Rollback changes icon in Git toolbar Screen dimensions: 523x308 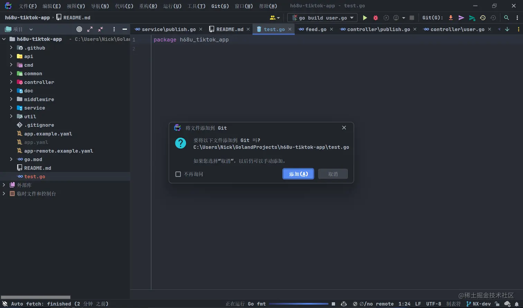point(493,18)
